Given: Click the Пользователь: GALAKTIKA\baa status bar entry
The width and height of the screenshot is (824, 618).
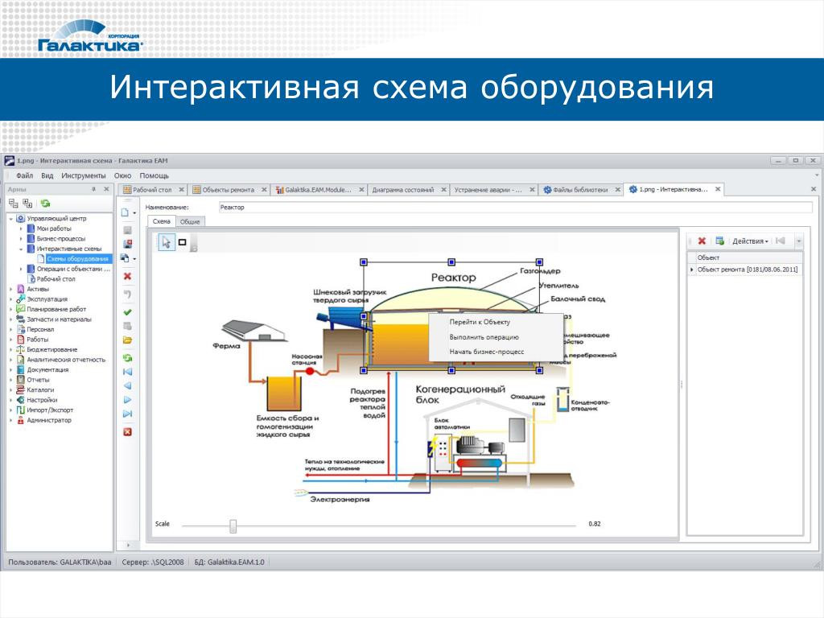Looking at the screenshot, I should (x=60, y=562).
